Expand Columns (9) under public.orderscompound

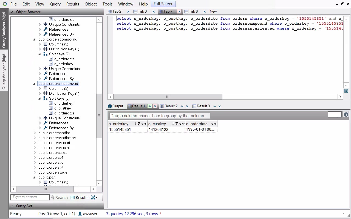click(x=40, y=44)
